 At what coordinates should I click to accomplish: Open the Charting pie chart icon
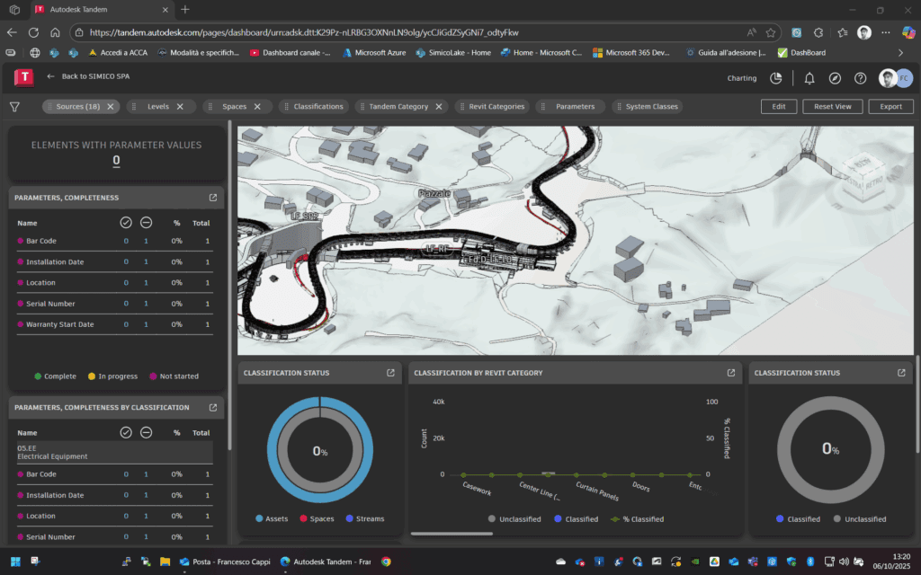tap(776, 78)
